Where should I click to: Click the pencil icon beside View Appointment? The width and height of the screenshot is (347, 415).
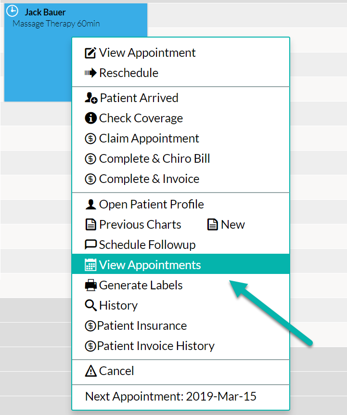(x=90, y=53)
